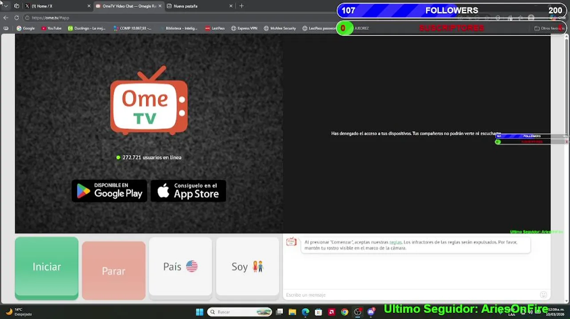Image resolution: width=570 pixels, height=319 pixels.
Task: Open the reglas rules link
Action: [x=395, y=242]
